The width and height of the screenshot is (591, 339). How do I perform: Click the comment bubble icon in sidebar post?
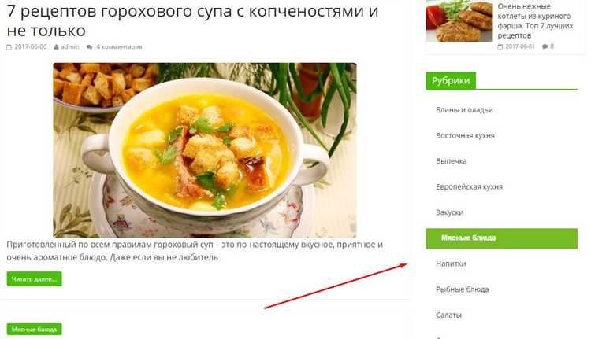pyautogui.click(x=545, y=46)
